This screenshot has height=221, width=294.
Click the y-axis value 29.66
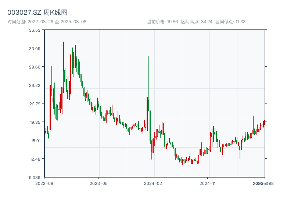[x=35, y=67]
